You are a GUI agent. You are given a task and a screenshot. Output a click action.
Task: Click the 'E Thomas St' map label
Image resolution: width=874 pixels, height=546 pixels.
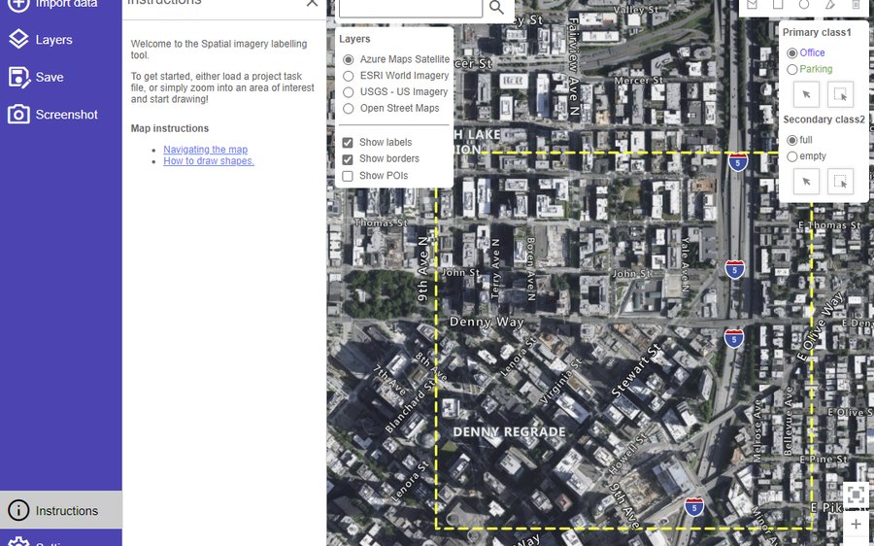tap(829, 225)
